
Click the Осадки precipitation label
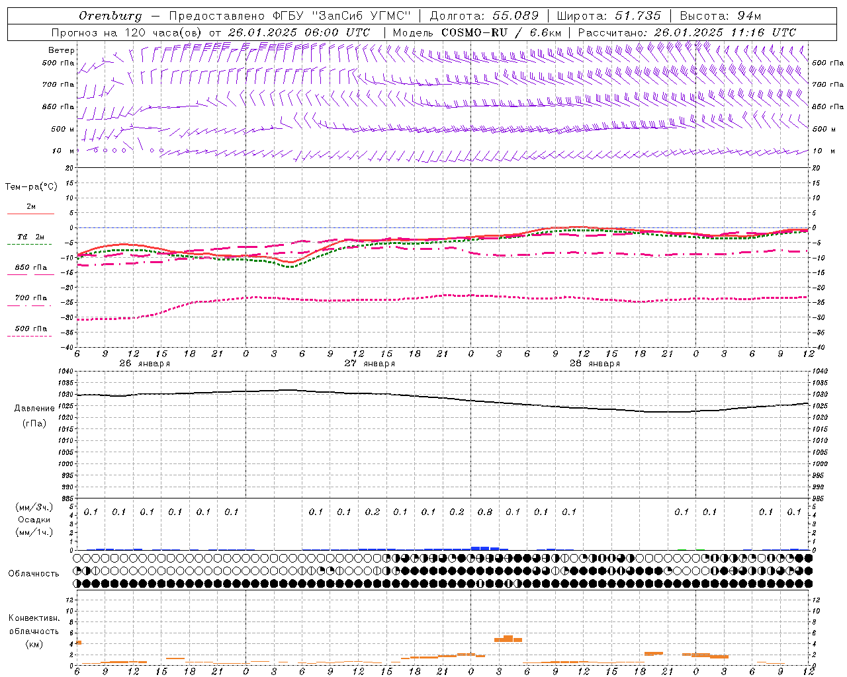(34, 520)
